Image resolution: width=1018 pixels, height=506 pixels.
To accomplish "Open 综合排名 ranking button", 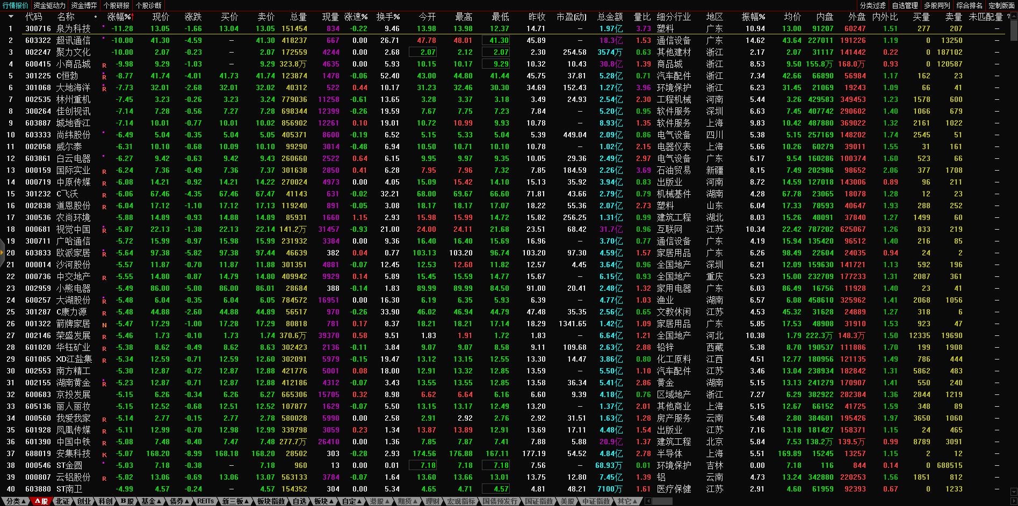I will 969,5.
